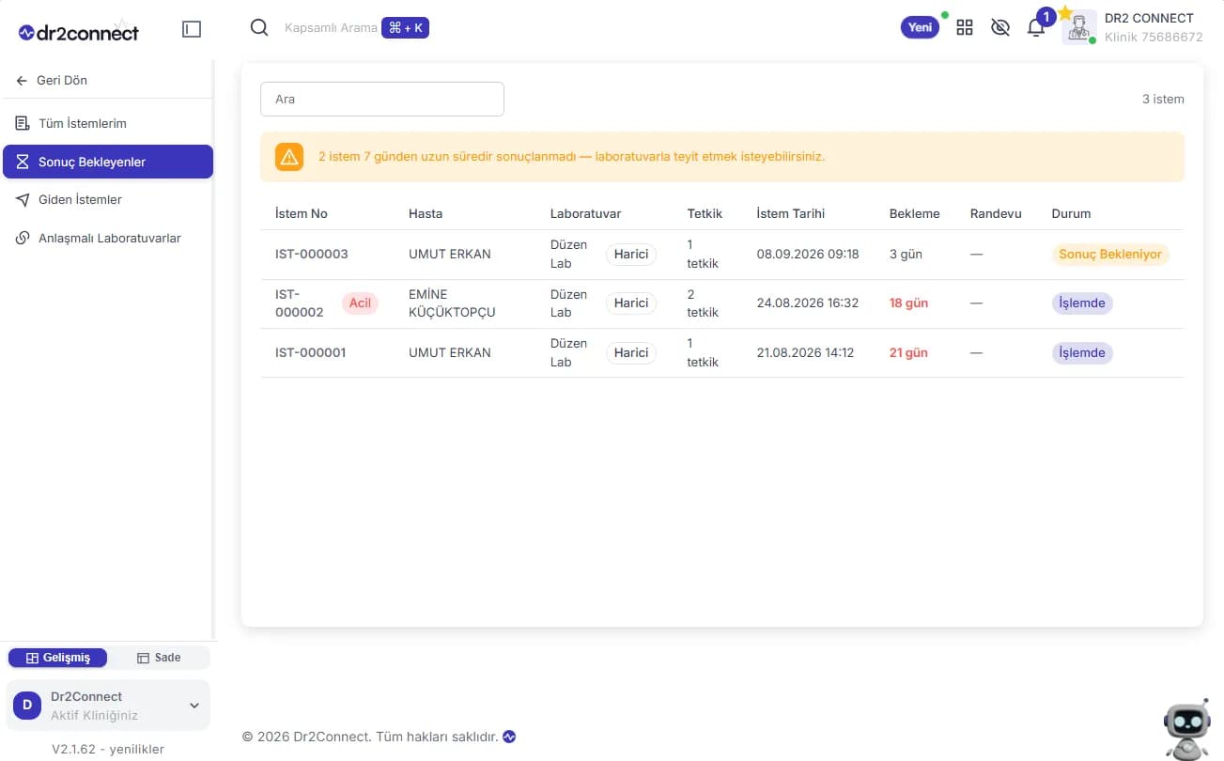The image size is (1224, 761).
Task: Switch to Gelişmiş view mode
Action: click(x=58, y=658)
